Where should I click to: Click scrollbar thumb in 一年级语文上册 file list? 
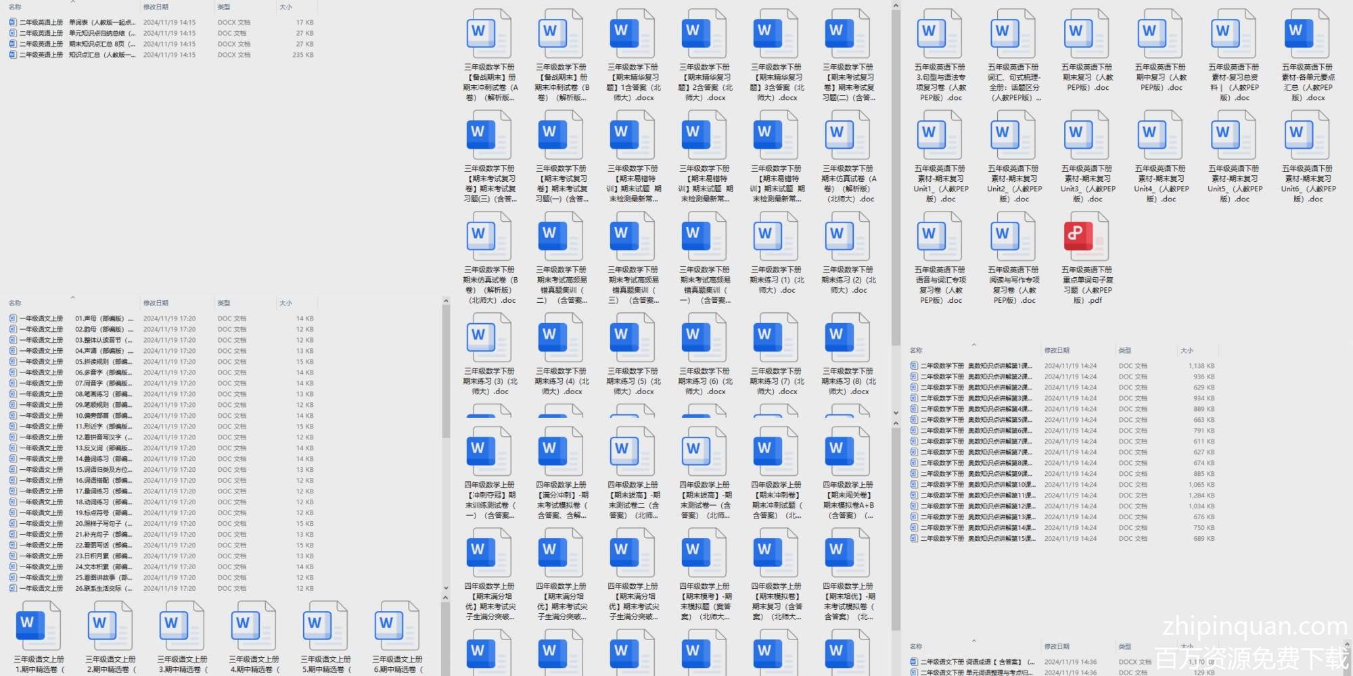[446, 372]
